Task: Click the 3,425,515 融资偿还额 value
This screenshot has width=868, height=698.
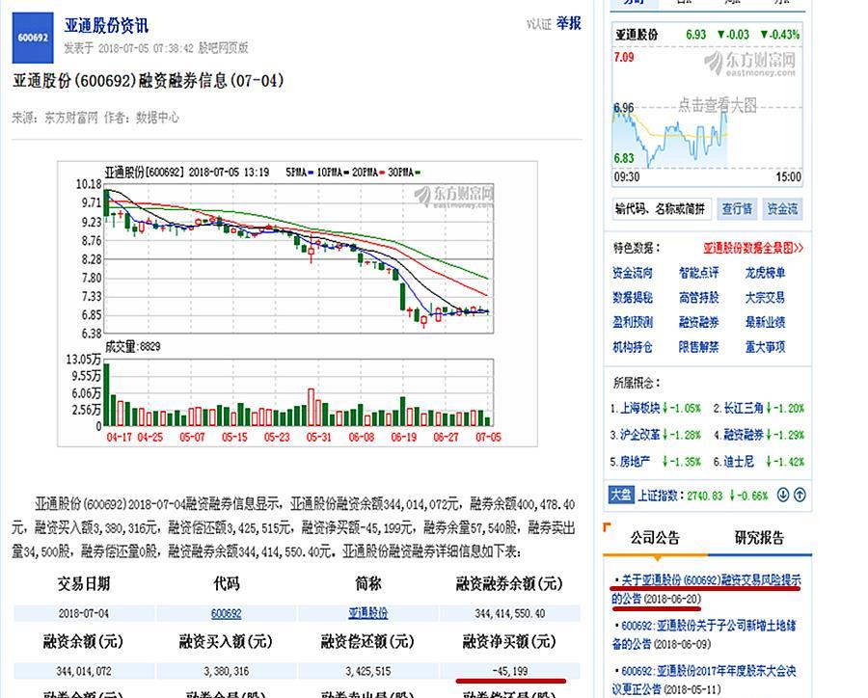Action: click(x=368, y=671)
